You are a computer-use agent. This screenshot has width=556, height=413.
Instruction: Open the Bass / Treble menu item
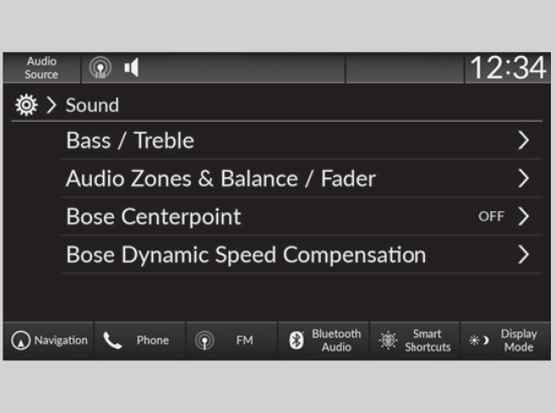[130, 141]
